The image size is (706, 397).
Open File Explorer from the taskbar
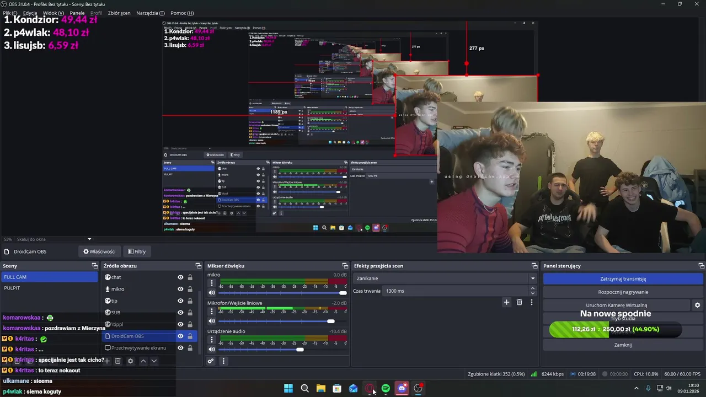point(320,388)
